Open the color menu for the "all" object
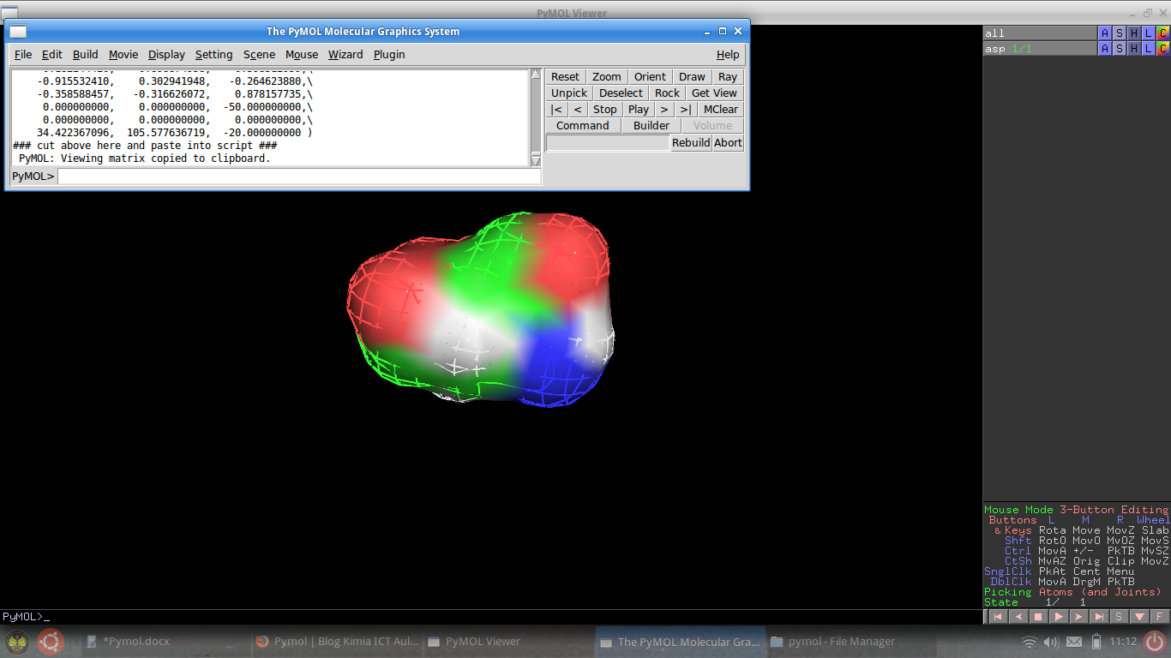 pos(1162,32)
